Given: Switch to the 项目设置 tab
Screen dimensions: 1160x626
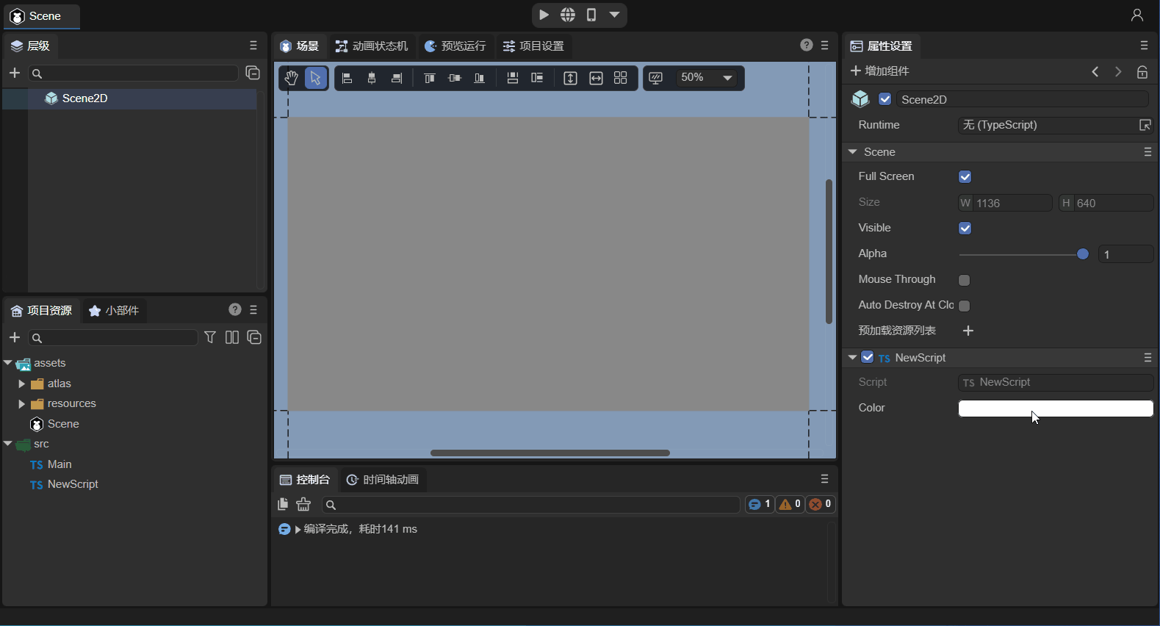Looking at the screenshot, I should click(x=533, y=46).
